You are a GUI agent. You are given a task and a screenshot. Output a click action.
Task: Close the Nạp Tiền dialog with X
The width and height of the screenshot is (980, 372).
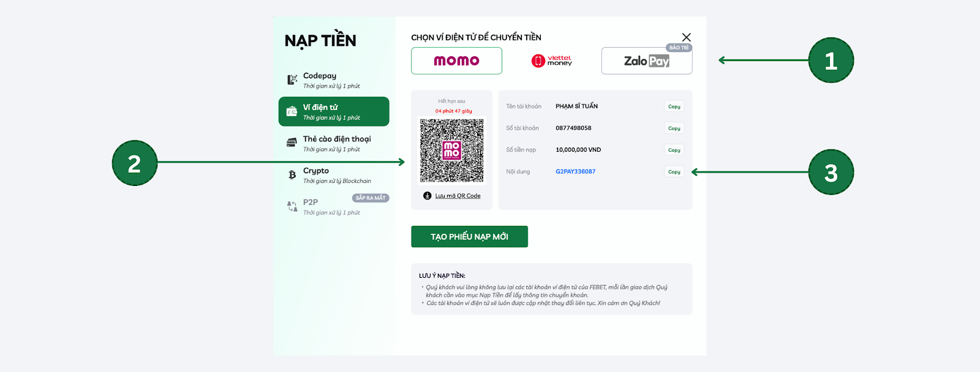pos(686,37)
